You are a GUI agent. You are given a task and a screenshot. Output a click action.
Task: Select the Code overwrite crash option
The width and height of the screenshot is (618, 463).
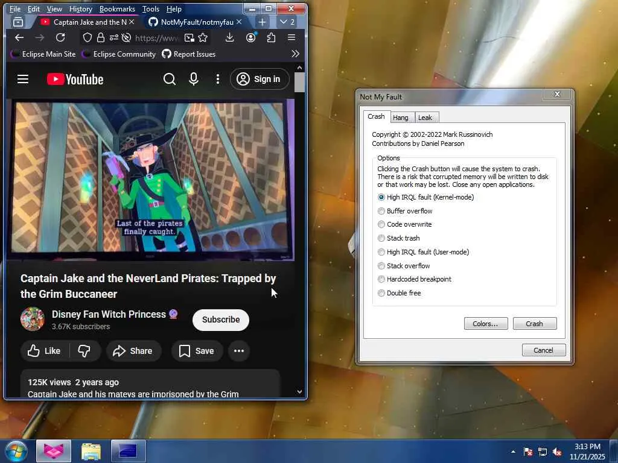tap(405, 224)
